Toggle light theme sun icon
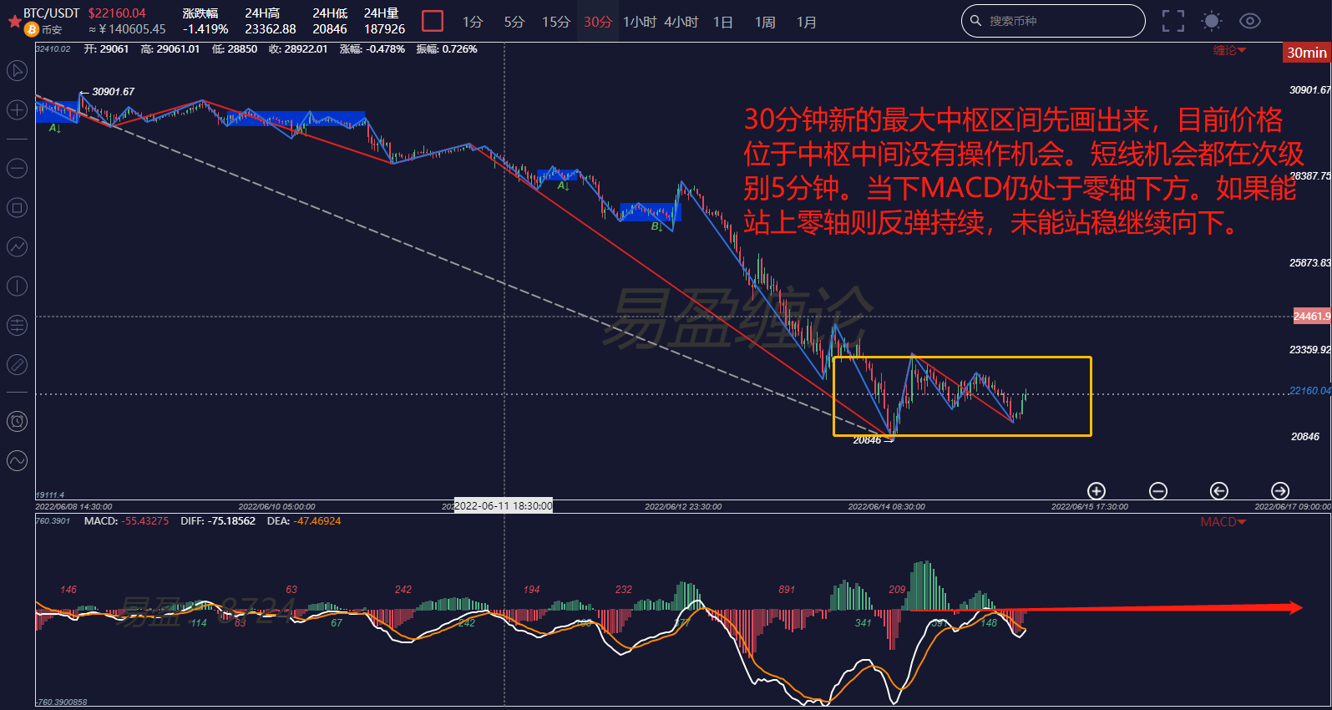 tap(1211, 21)
